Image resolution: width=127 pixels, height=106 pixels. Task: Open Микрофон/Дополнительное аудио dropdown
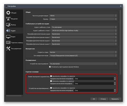click(x=84, y=34)
